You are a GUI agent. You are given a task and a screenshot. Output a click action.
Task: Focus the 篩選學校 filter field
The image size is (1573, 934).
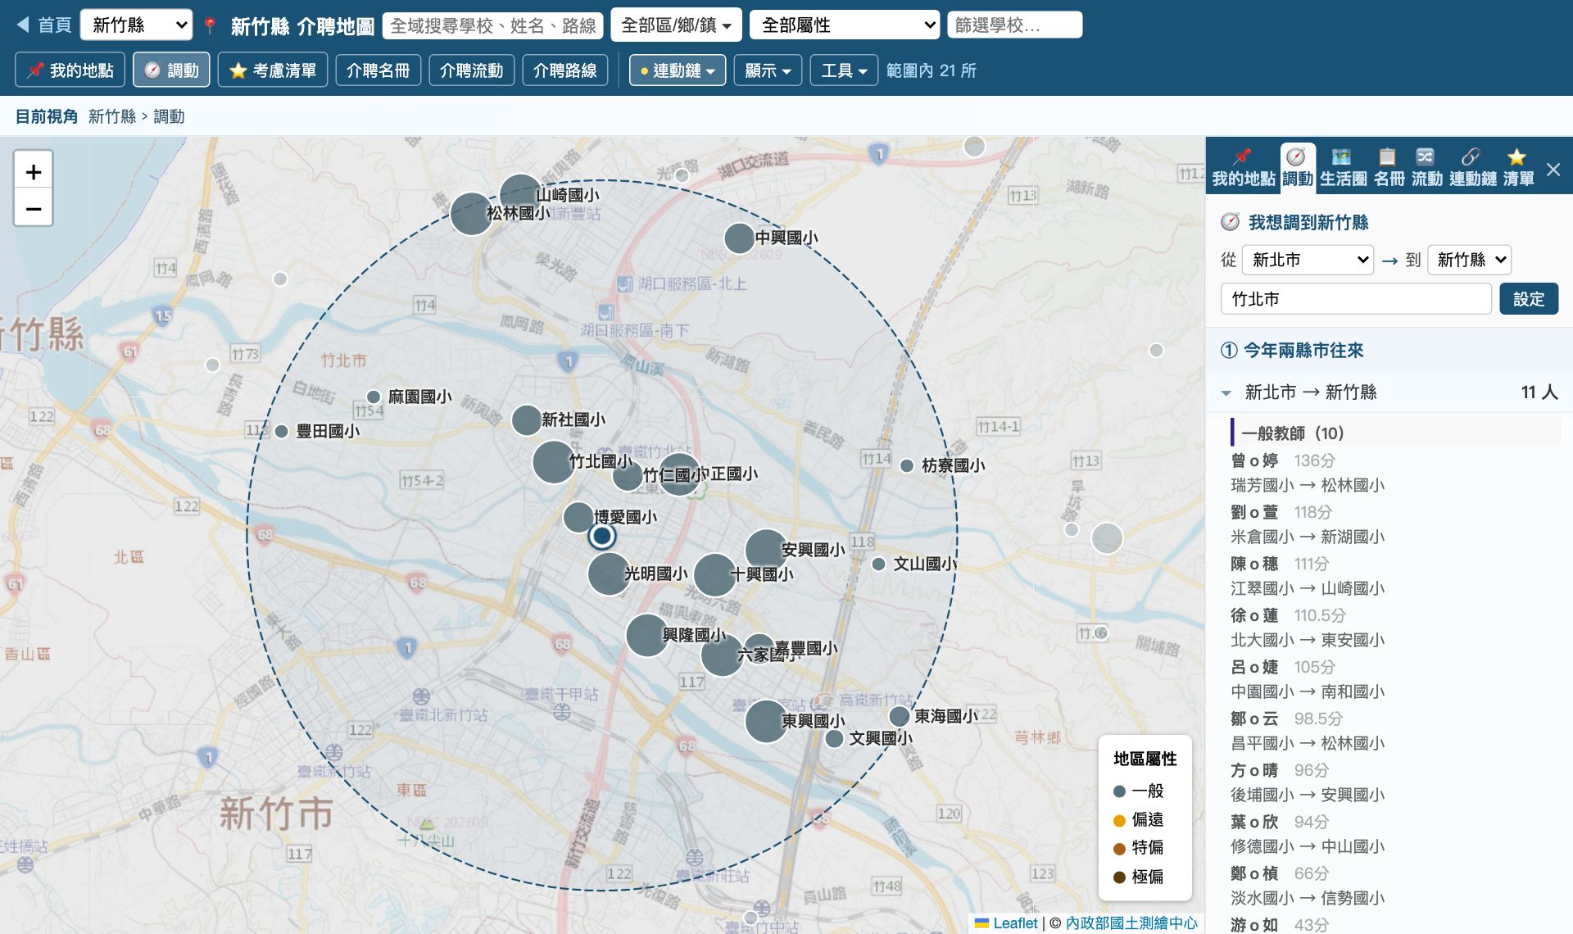(1014, 25)
